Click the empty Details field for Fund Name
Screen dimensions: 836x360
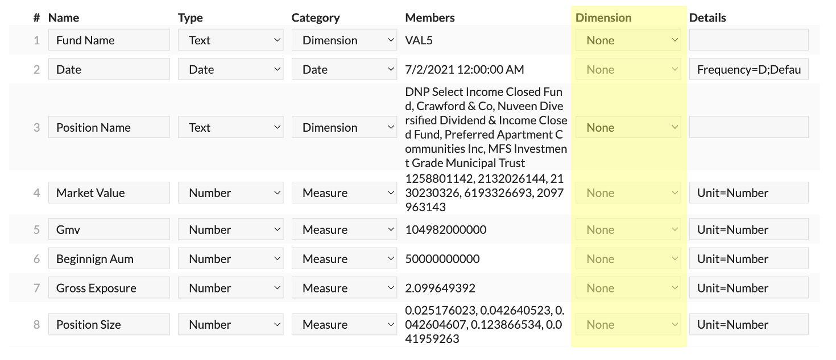pyautogui.click(x=749, y=40)
